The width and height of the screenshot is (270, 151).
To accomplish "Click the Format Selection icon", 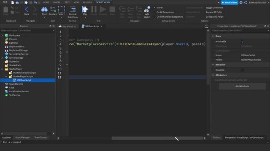I will [x=73, y=9].
